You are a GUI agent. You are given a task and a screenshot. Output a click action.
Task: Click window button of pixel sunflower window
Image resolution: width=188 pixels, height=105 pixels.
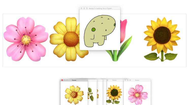107,80
